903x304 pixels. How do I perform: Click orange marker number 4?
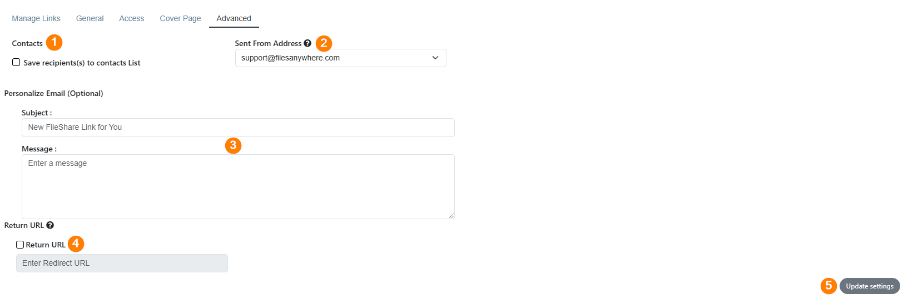pyautogui.click(x=76, y=244)
